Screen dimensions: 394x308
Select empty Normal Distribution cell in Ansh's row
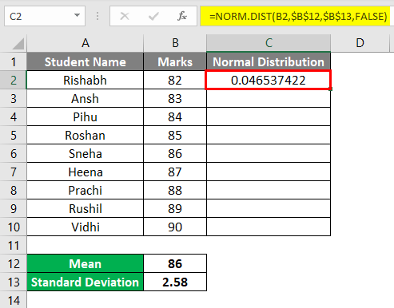click(269, 98)
